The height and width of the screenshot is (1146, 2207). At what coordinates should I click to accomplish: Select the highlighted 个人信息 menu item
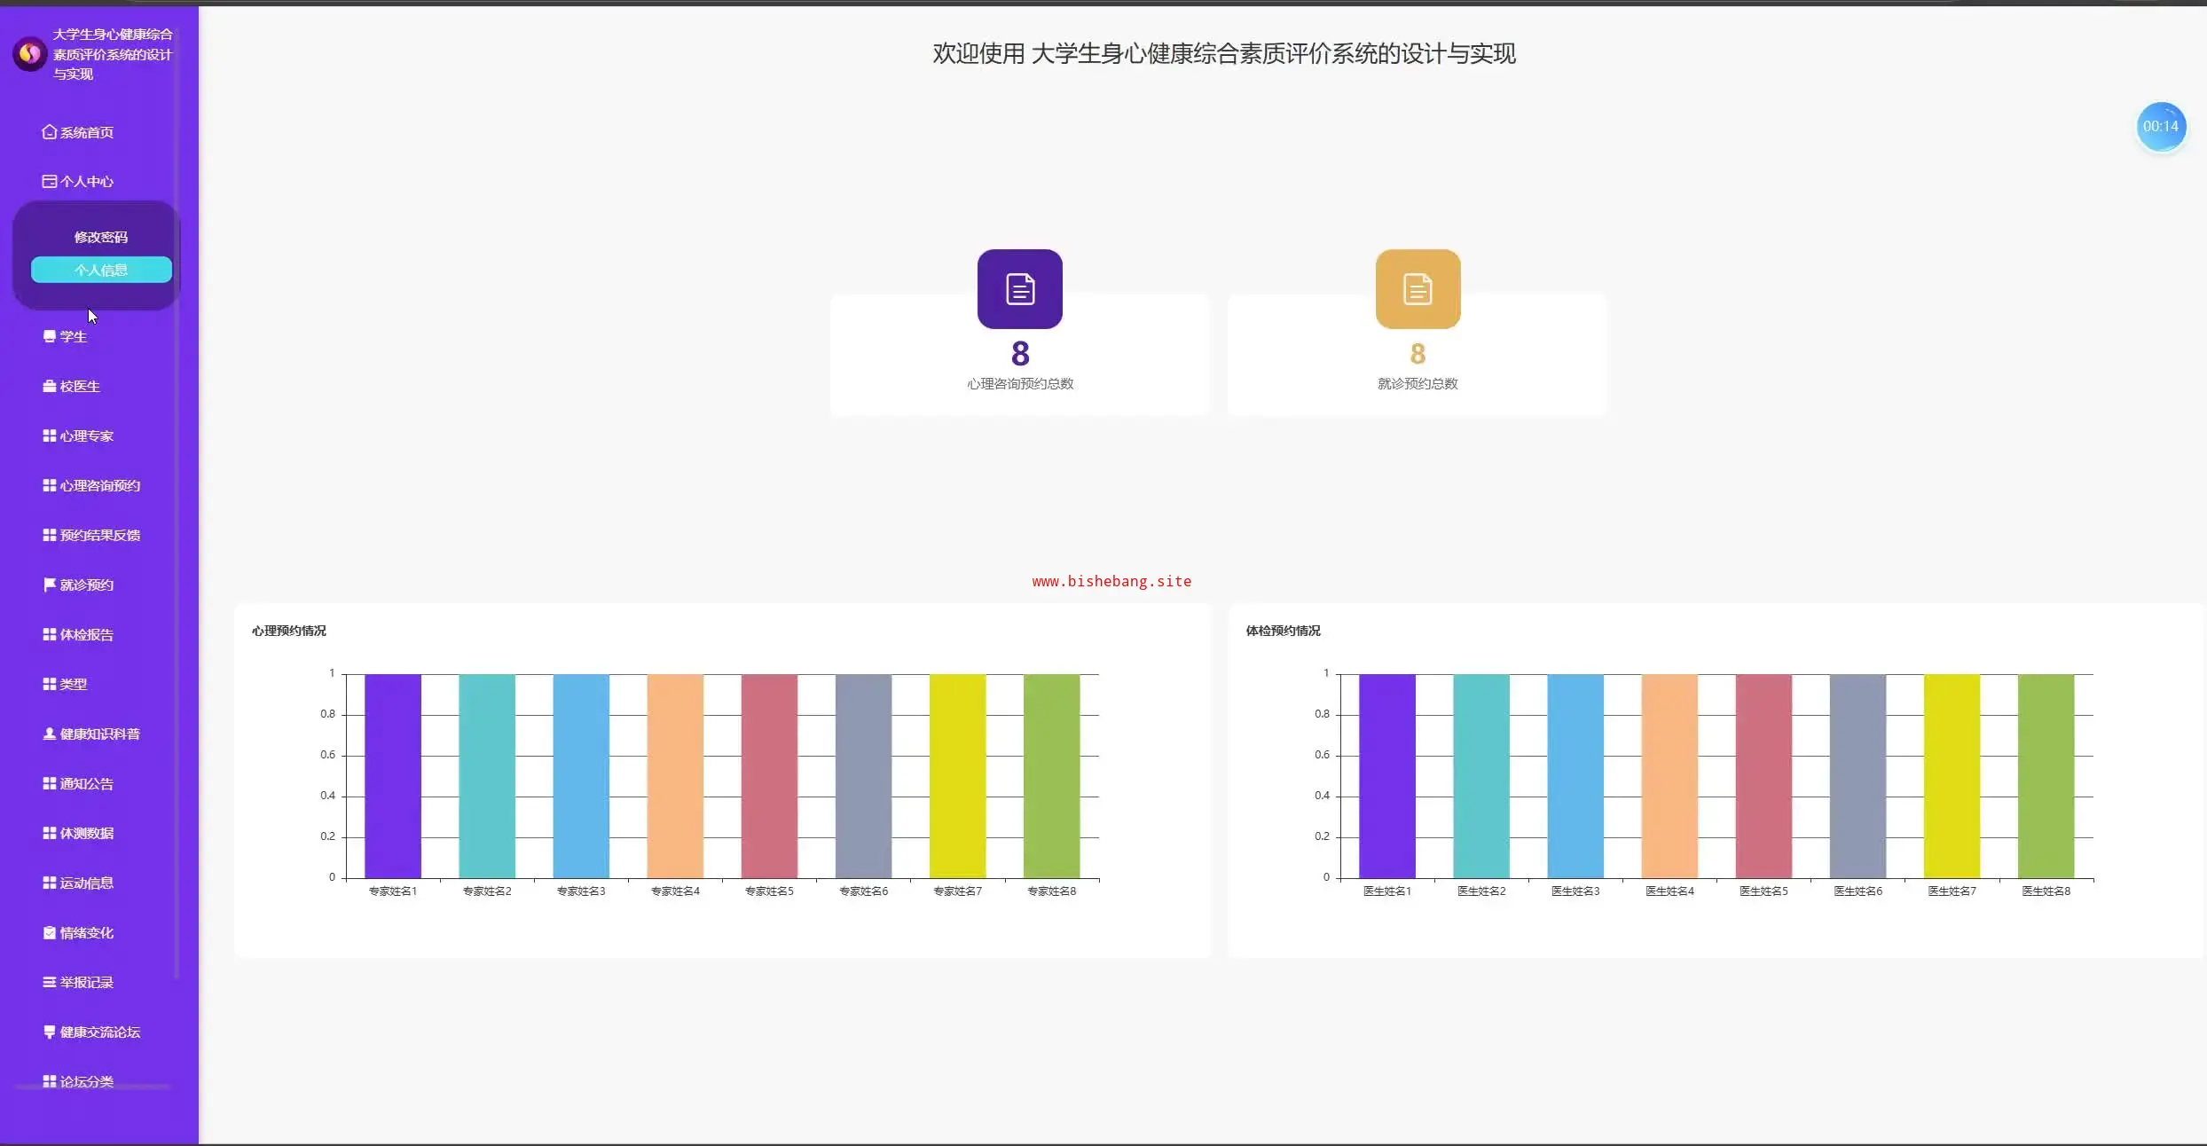click(x=101, y=270)
